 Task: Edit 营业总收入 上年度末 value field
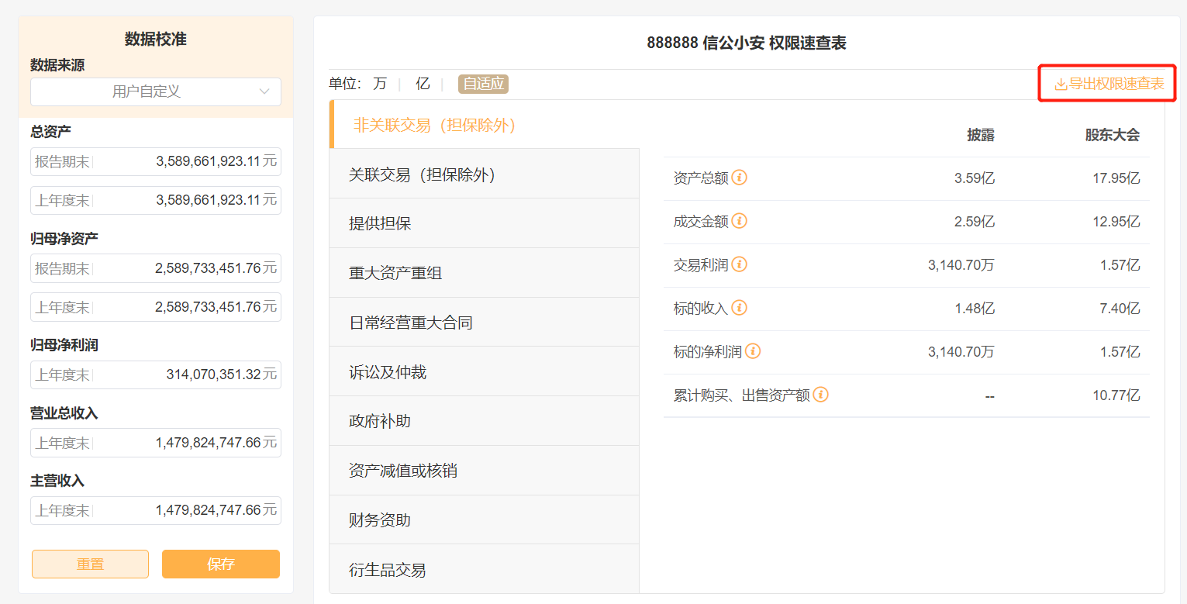pos(156,443)
